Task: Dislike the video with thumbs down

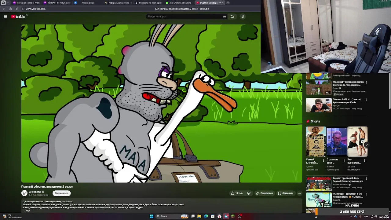Action: (249, 193)
